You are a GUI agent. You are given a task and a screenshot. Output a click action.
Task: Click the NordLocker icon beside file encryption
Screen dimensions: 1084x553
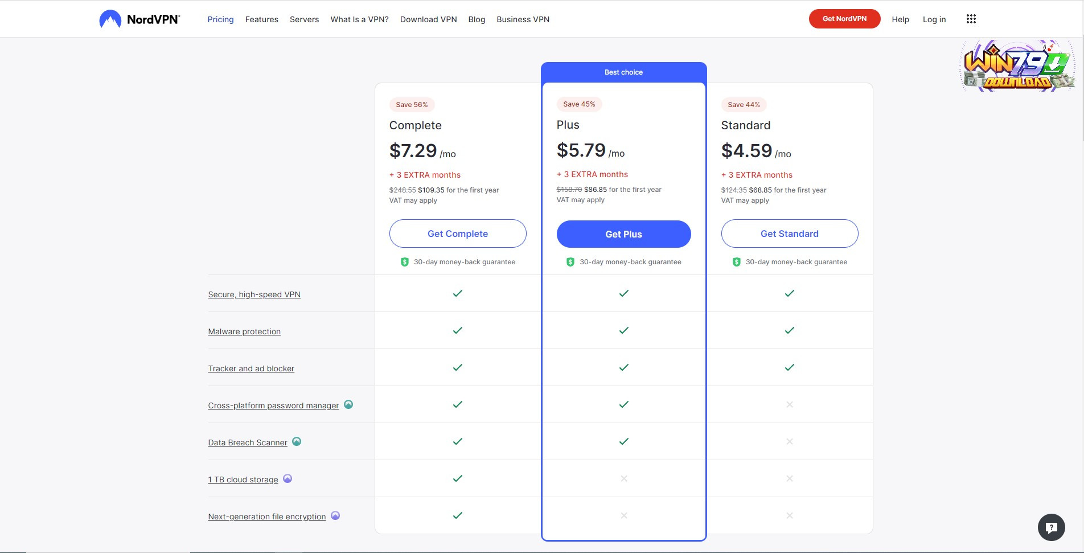pos(335,515)
